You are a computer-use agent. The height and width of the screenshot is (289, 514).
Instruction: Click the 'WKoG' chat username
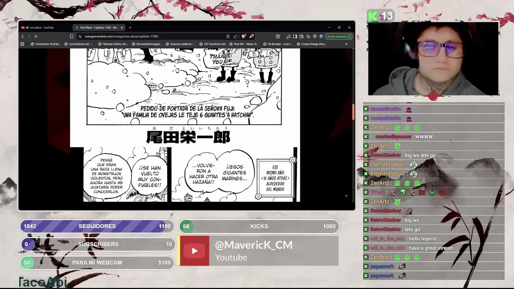(x=377, y=193)
